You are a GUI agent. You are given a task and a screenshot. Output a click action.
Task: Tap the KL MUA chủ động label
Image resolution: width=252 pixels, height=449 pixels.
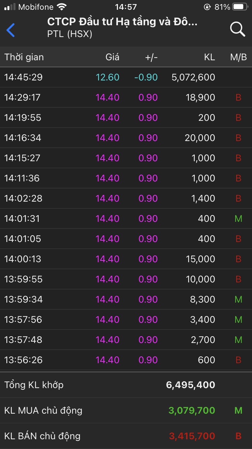pyautogui.click(x=43, y=410)
